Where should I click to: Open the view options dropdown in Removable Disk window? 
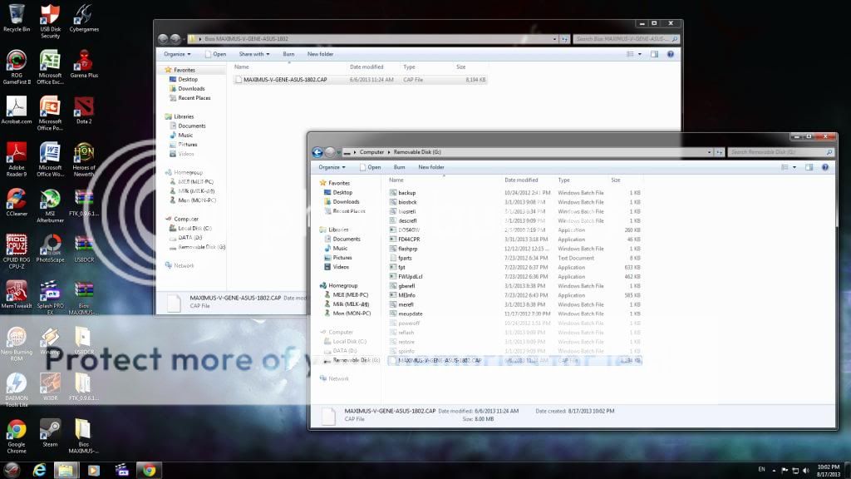click(x=795, y=167)
